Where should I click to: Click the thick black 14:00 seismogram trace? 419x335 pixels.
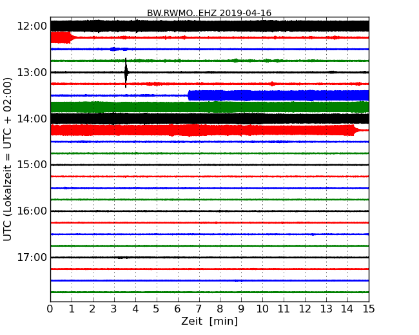tap(209, 119)
